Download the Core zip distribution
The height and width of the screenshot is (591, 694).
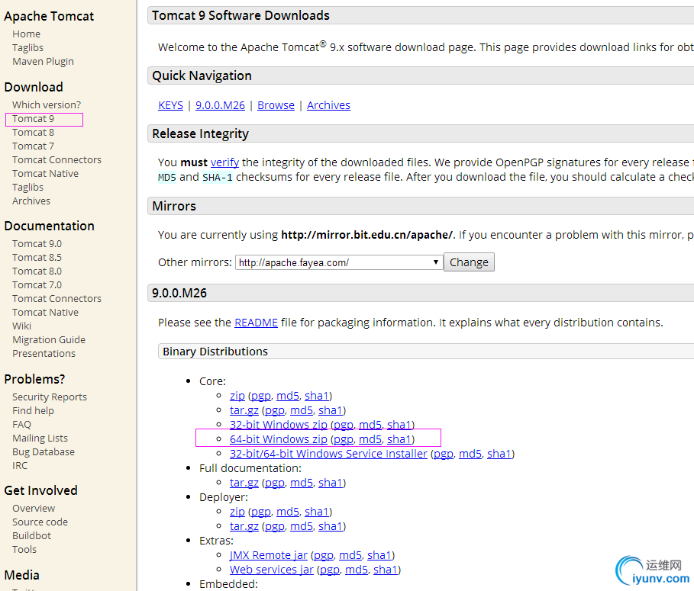[x=237, y=396]
